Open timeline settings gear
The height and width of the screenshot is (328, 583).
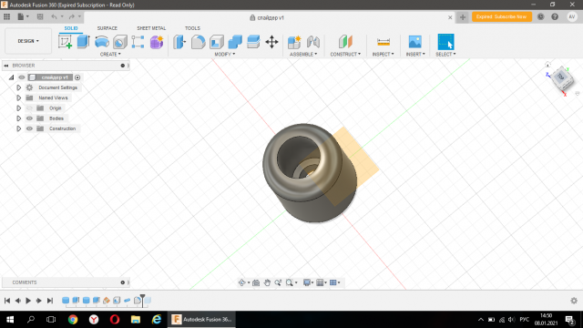574,301
